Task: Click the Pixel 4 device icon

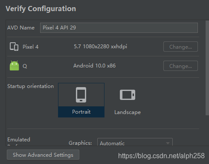Action: click(x=14, y=47)
